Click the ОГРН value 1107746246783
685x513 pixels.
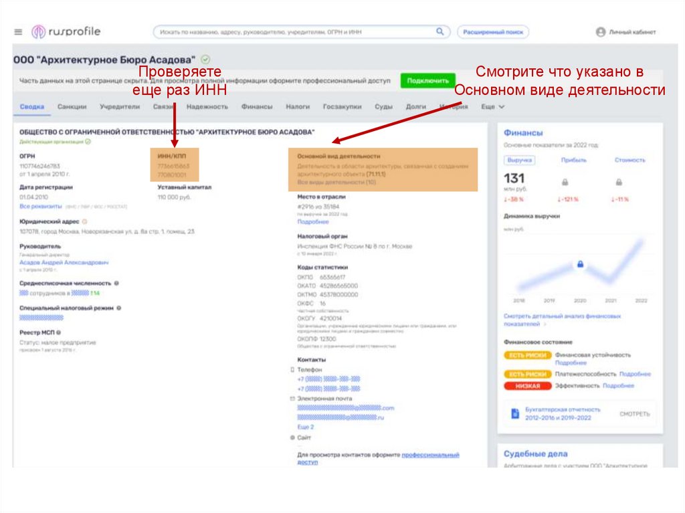pyautogui.click(x=39, y=166)
